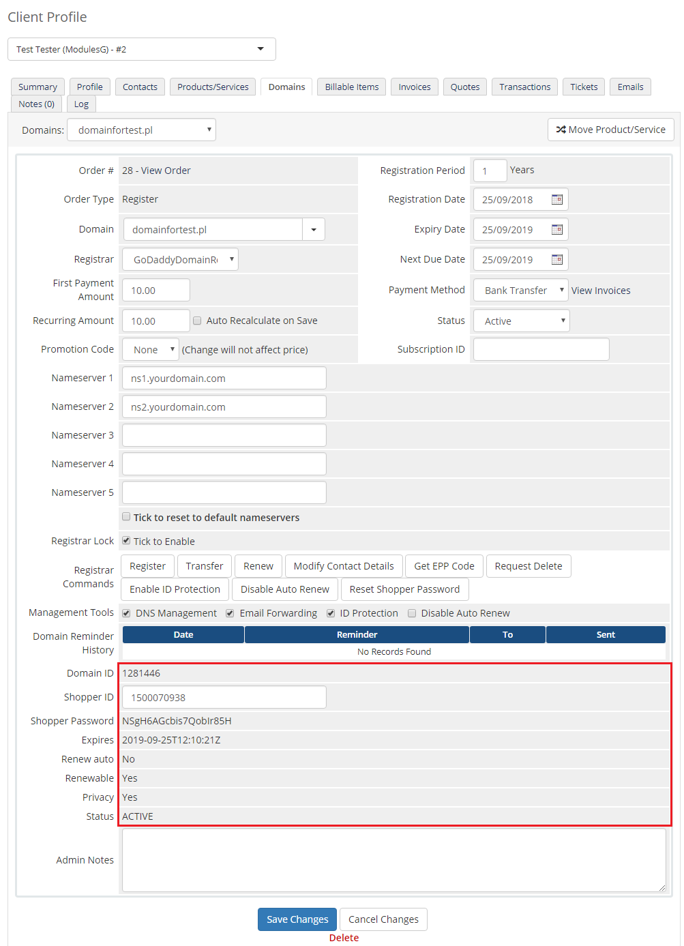Click Enable ID Protection button

(175, 589)
